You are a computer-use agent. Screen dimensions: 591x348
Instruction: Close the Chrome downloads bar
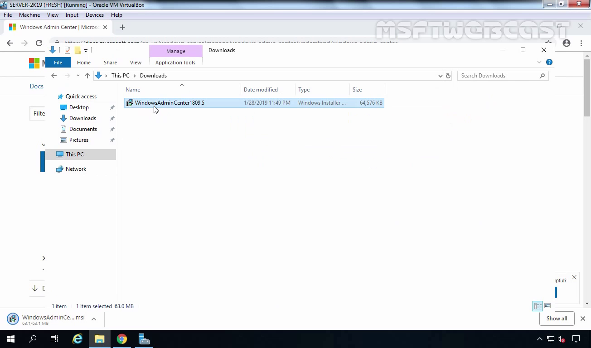point(583,319)
